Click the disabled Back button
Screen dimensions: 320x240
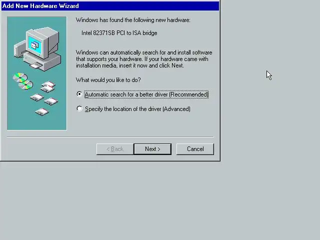pyautogui.click(x=115, y=149)
